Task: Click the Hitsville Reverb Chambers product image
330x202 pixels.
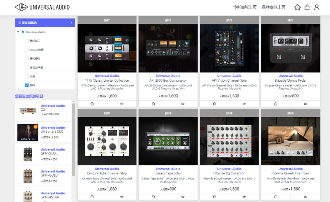Action: tap(290, 141)
